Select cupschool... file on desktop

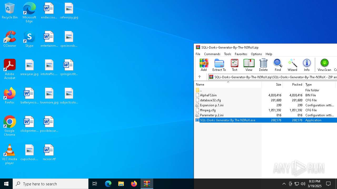[x=29, y=153]
